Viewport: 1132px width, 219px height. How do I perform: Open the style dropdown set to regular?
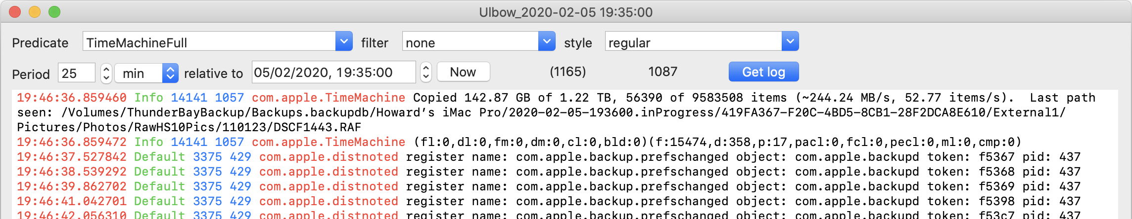pyautogui.click(x=790, y=41)
